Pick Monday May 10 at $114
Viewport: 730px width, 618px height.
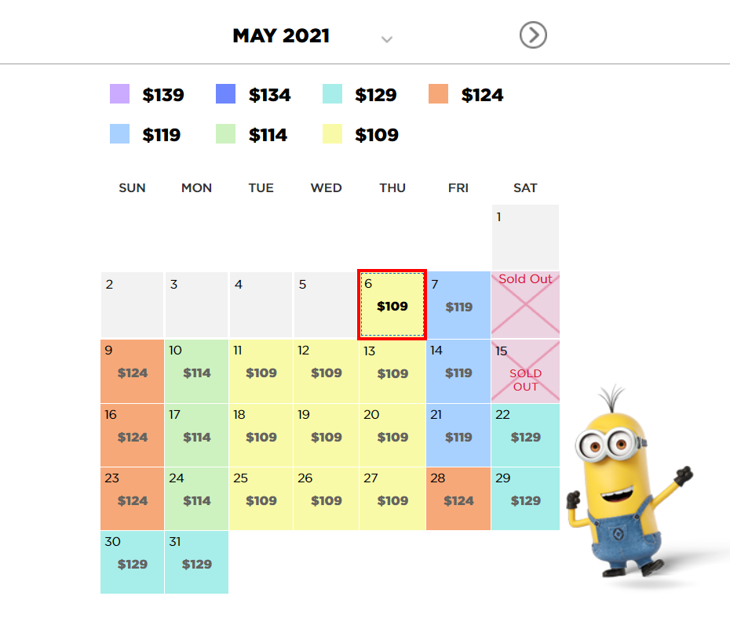coord(196,372)
